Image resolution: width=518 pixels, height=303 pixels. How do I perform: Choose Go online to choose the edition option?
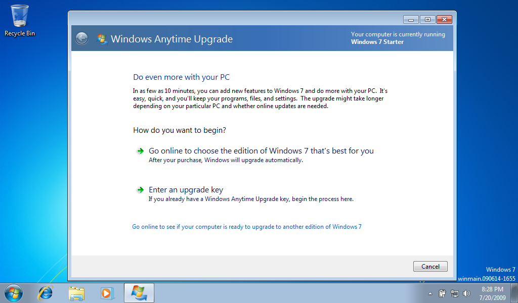261,150
